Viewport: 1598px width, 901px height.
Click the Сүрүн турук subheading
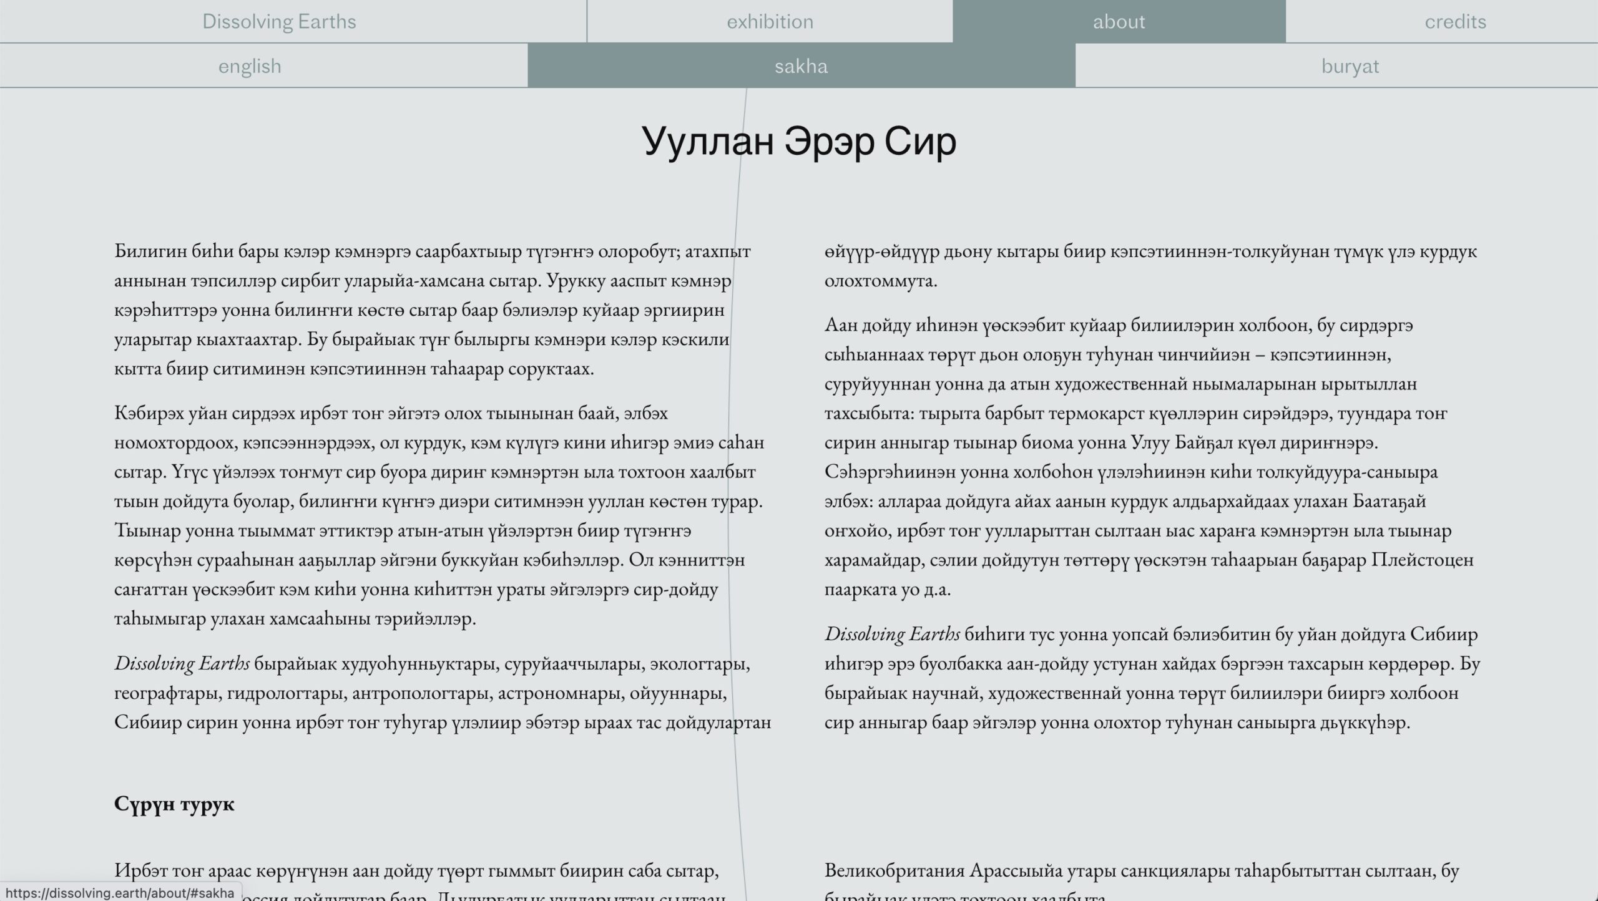pyautogui.click(x=174, y=804)
